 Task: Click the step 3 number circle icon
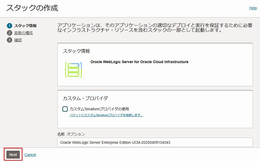(x=10, y=40)
